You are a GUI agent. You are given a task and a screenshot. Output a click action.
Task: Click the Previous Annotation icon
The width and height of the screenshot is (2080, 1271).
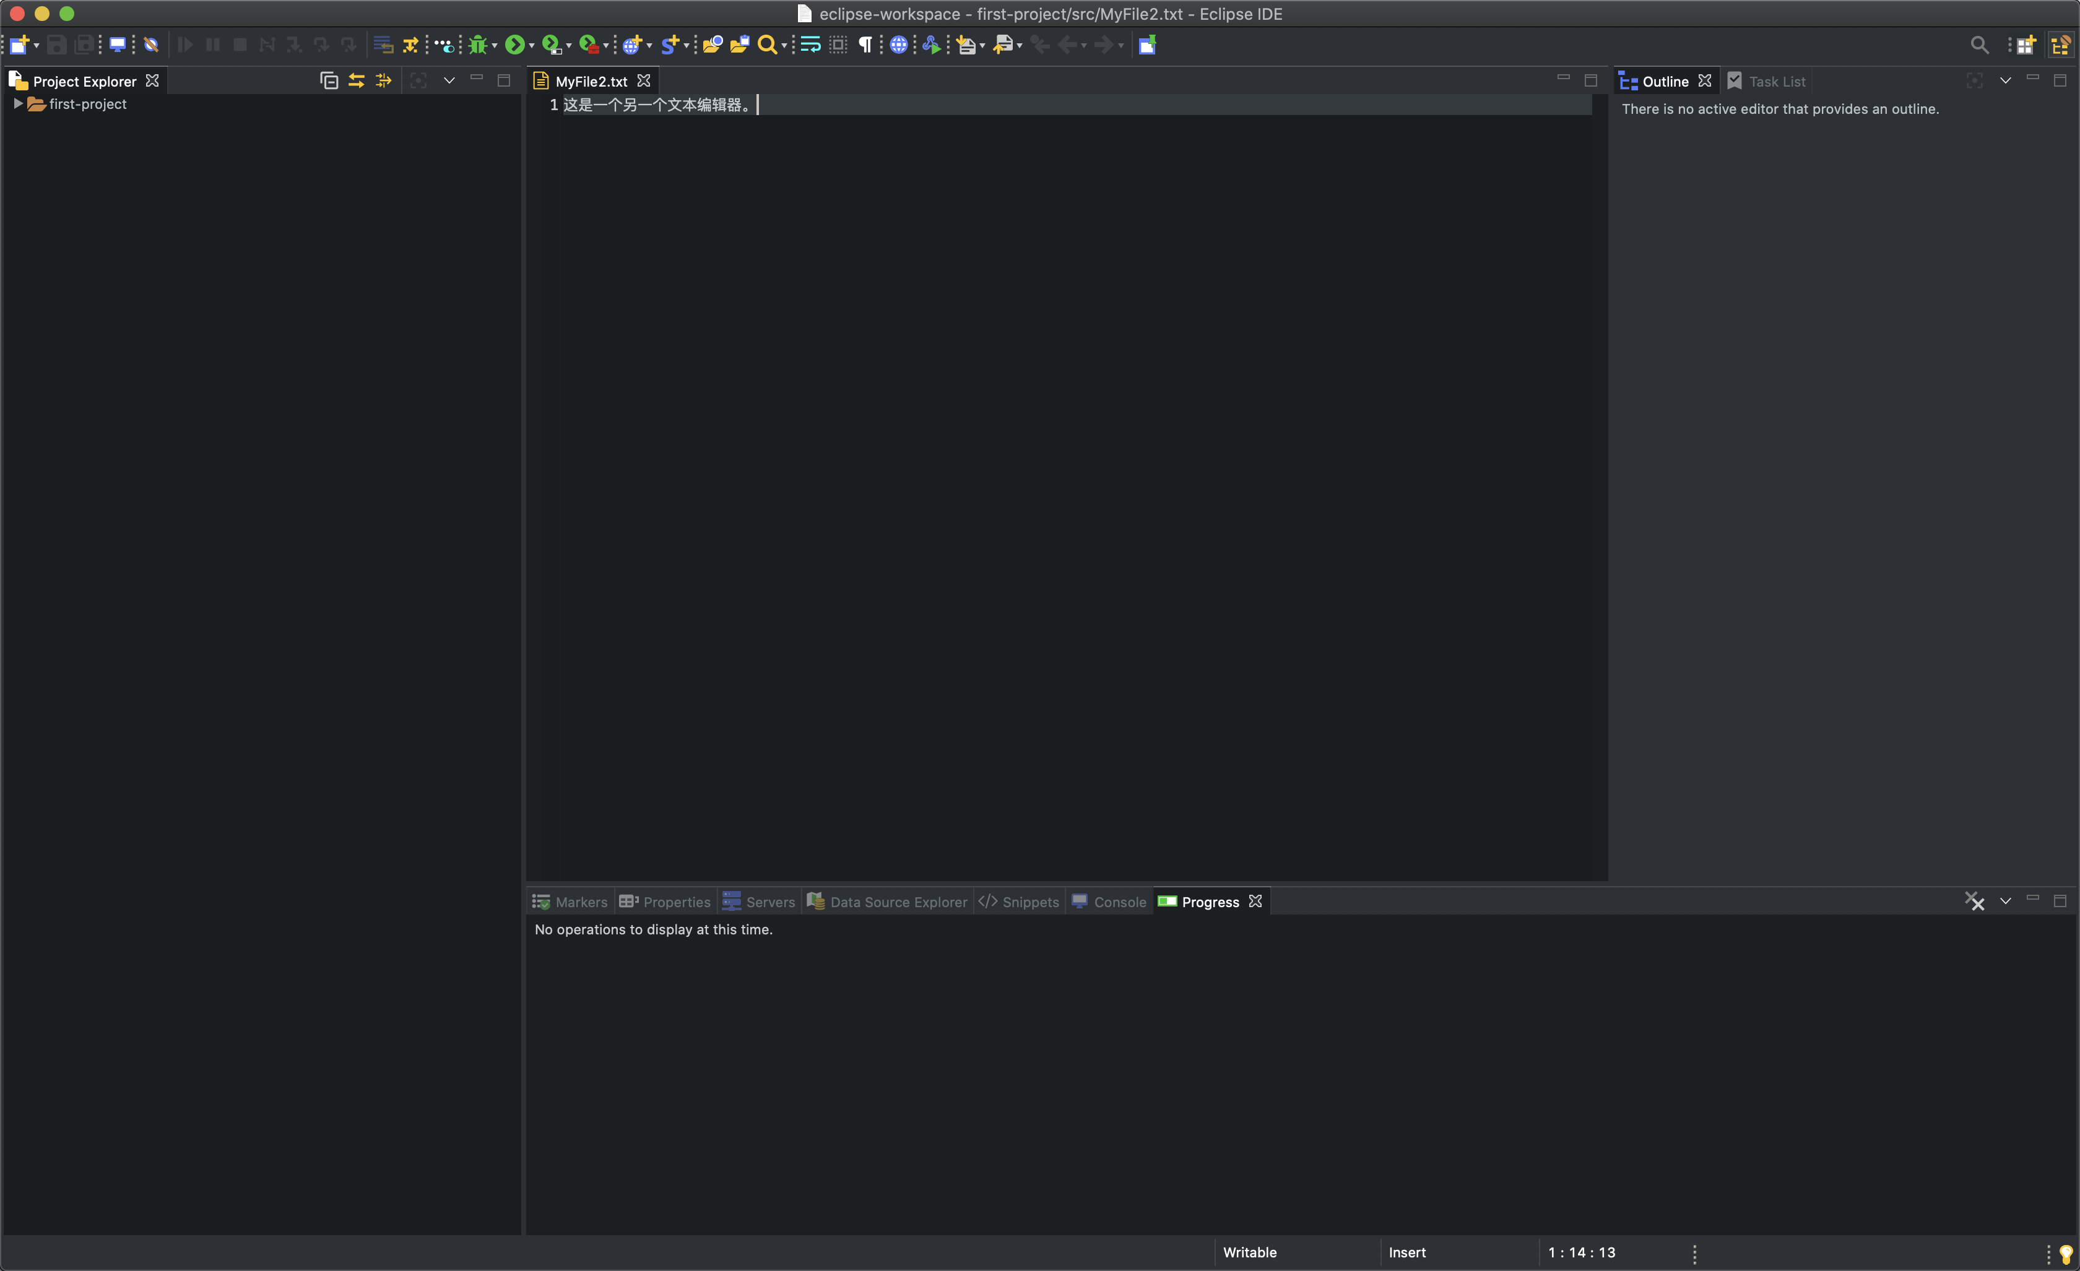[x=1003, y=45]
